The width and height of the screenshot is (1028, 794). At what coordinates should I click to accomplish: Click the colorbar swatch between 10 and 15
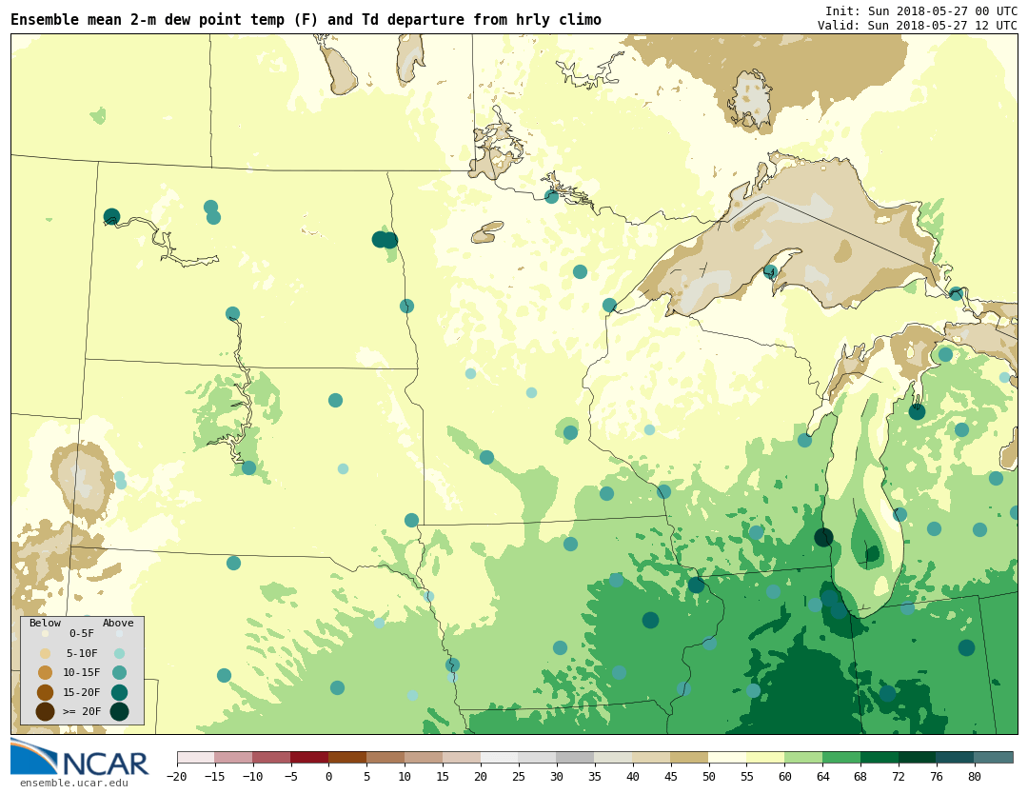(x=425, y=757)
